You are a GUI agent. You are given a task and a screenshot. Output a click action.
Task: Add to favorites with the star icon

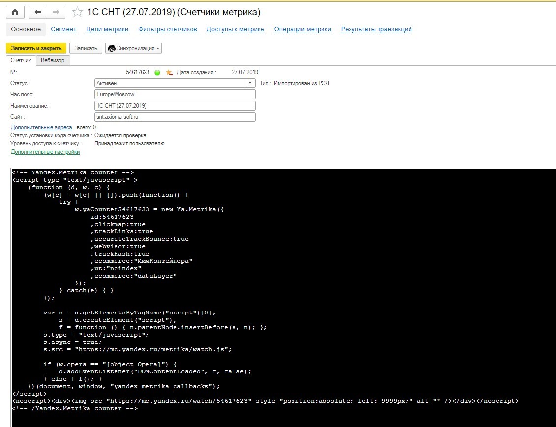point(77,12)
